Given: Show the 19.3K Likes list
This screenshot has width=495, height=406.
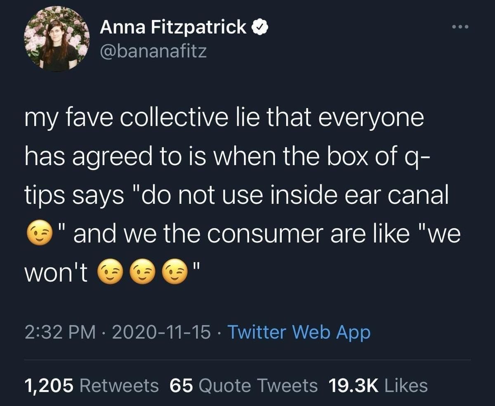Looking at the screenshot, I should click(x=378, y=385).
